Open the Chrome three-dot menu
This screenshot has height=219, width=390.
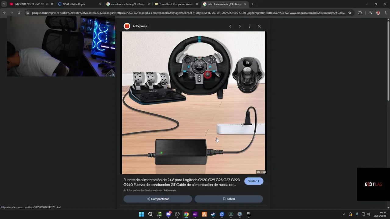pyautogui.click(x=385, y=13)
